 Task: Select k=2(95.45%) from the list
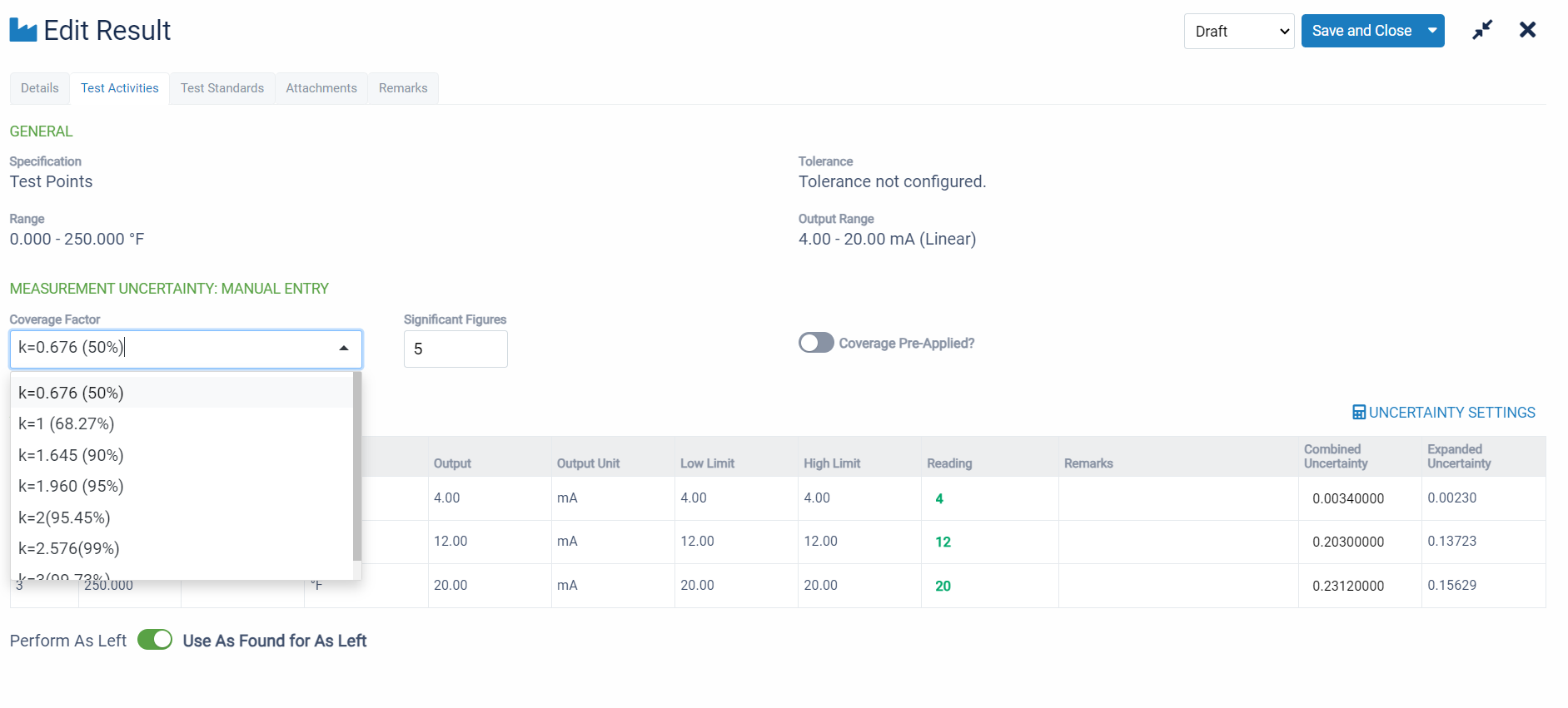click(65, 517)
